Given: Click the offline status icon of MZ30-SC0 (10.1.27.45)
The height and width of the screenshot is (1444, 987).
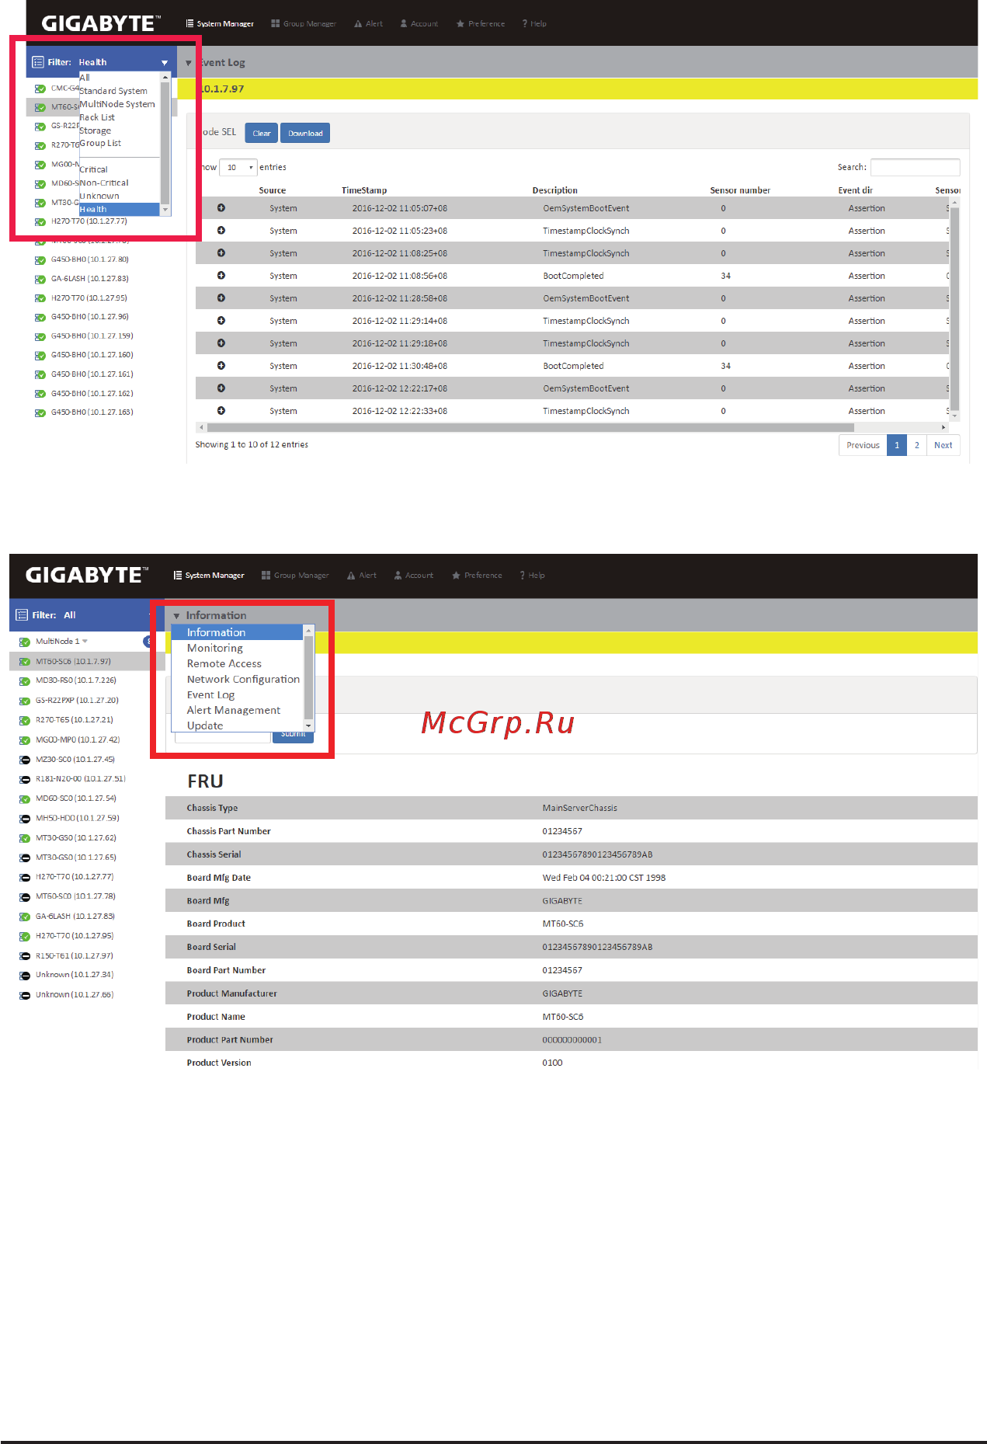Looking at the screenshot, I should tap(25, 760).
